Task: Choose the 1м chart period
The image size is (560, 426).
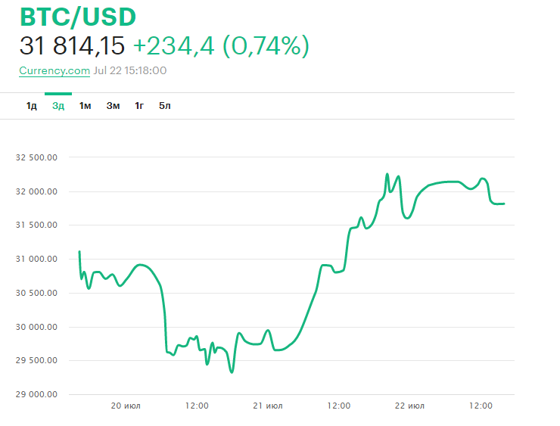Action: (86, 105)
